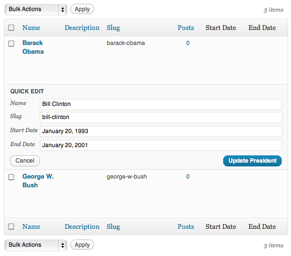
Task: Click the Slug field containing bill-clinton
Action: 161,117
